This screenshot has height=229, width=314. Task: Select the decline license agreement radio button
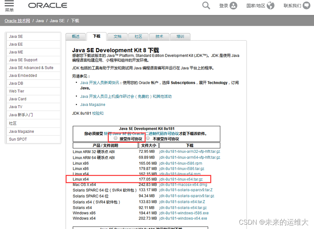pos(148,138)
